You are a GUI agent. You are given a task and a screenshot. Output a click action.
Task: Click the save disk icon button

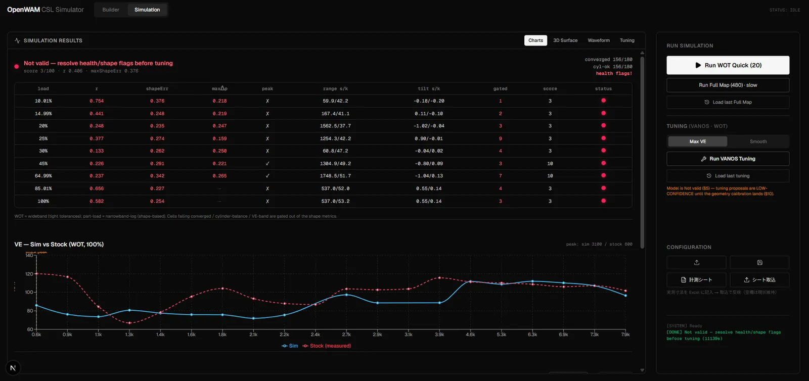[x=759, y=262]
